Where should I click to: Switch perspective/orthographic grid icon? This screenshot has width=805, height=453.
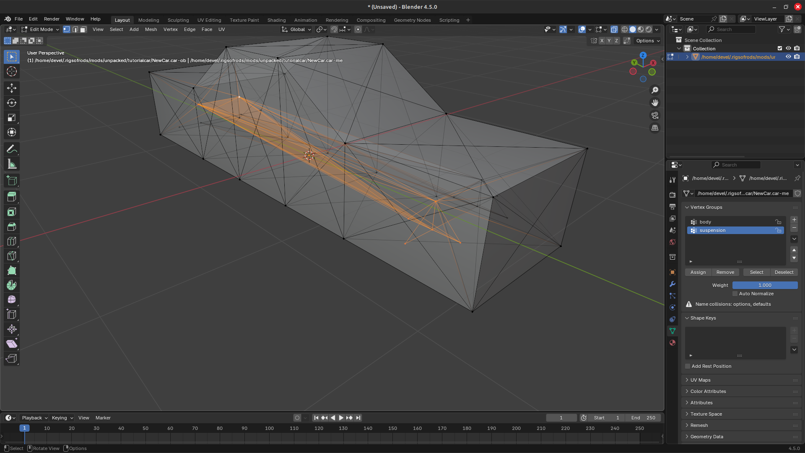pos(655,128)
